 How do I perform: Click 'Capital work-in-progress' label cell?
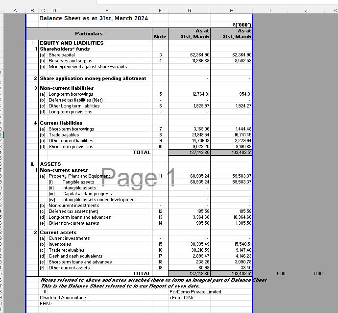(x=87, y=194)
